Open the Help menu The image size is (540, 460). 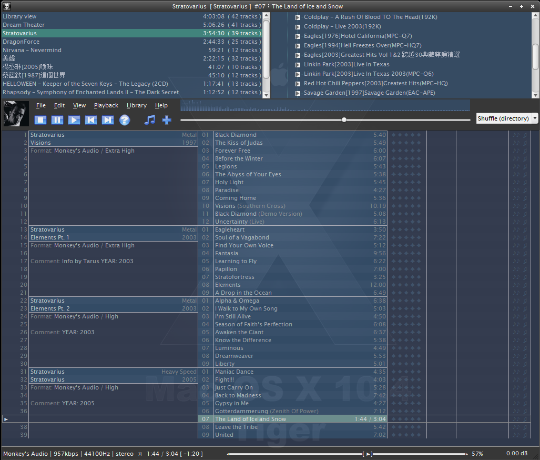[x=161, y=105]
